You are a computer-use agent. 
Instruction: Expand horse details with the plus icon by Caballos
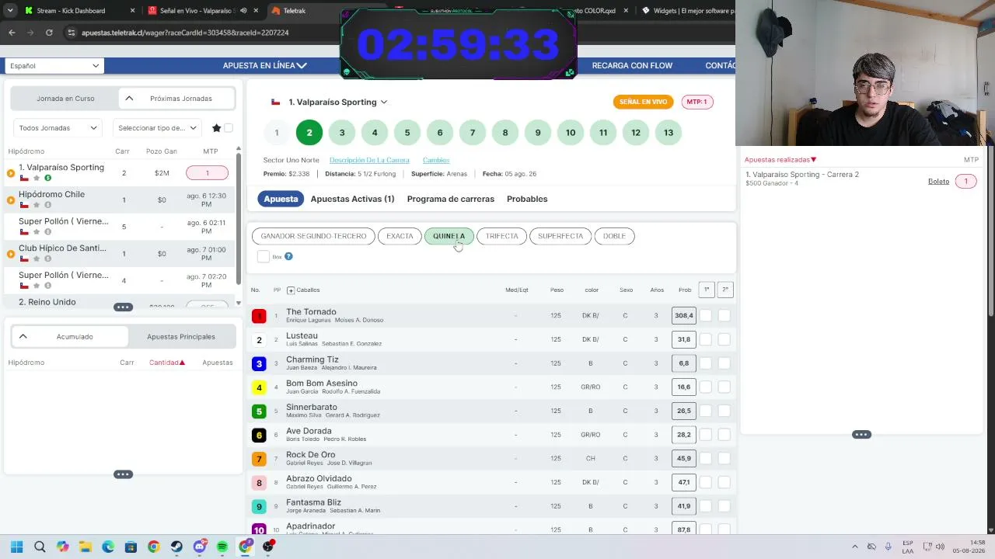coord(291,290)
